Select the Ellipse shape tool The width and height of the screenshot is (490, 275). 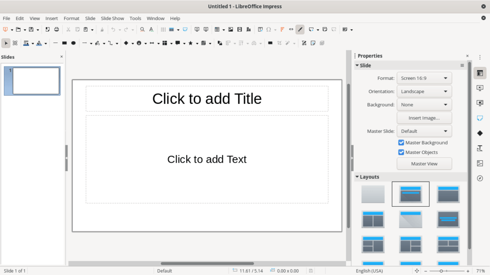(x=74, y=43)
